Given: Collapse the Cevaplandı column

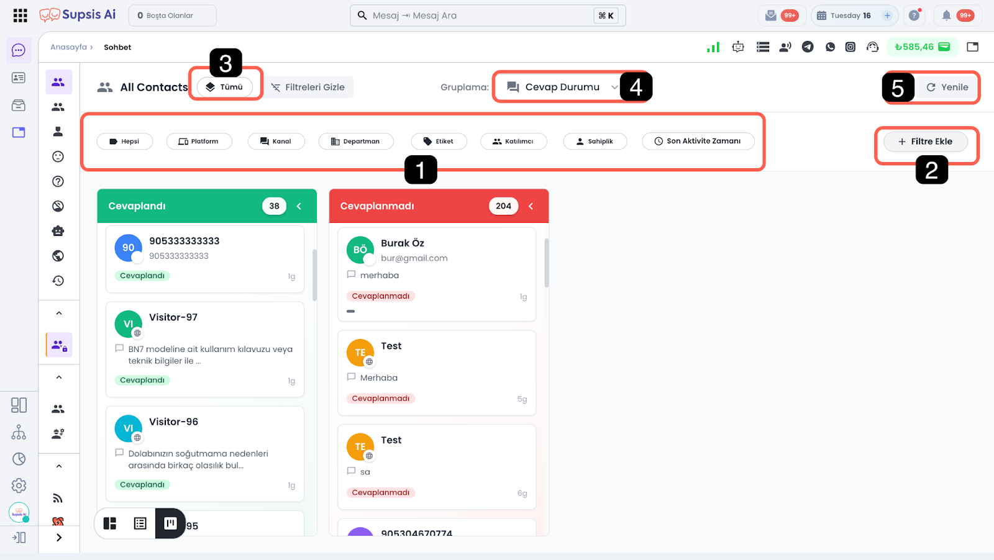Looking at the screenshot, I should (299, 206).
